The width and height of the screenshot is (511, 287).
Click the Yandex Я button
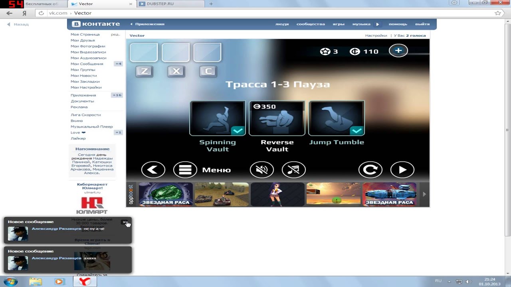click(x=24, y=13)
